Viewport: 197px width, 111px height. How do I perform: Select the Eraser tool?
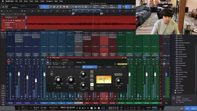[x=54, y=7]
